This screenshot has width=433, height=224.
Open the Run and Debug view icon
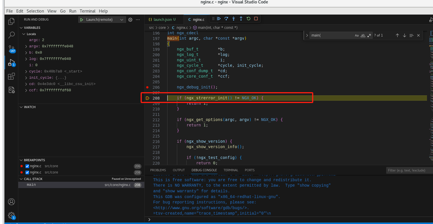[x=11, y=62]
